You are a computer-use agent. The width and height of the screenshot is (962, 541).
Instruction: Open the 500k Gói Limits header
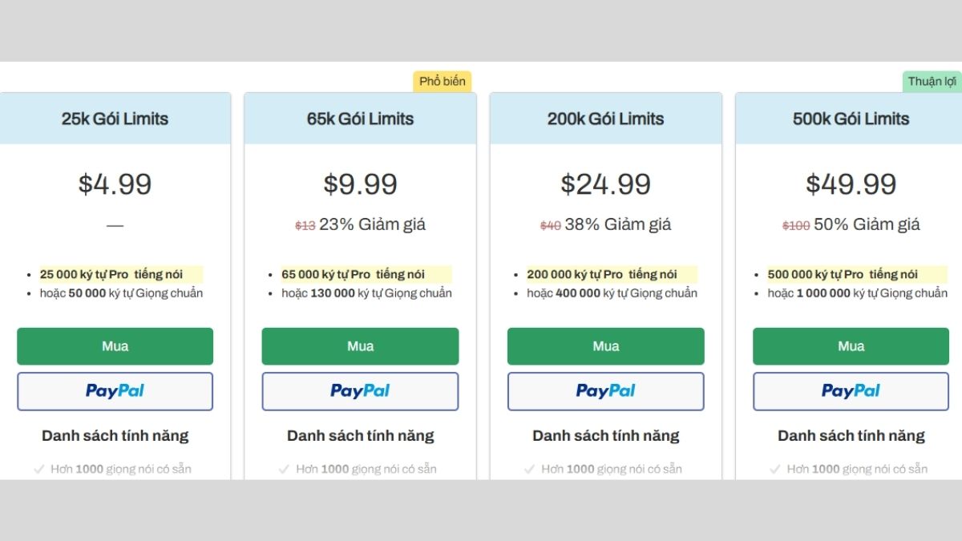[x=851, y=119]
